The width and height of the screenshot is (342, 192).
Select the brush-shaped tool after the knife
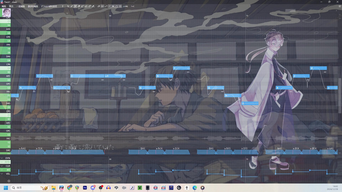pyautogui.click(x=93, y=6)
